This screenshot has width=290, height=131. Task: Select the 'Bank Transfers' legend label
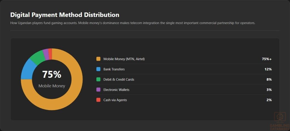tap(114, 69)
